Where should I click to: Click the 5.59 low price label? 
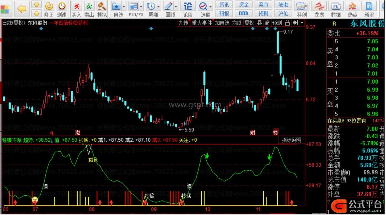point(189,130)
